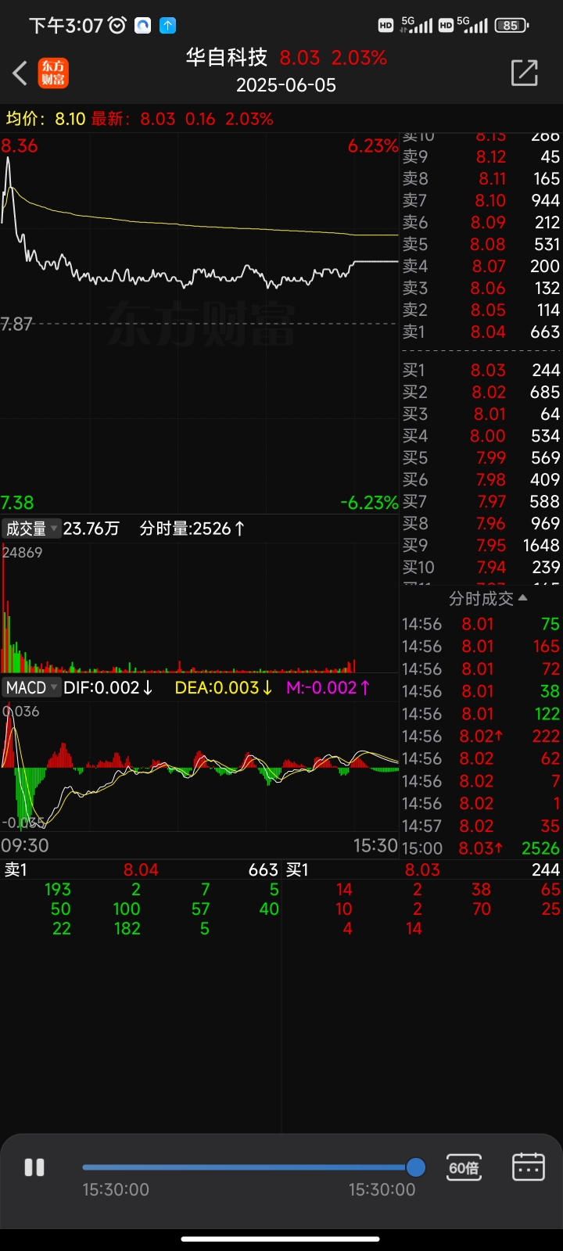
Task: Select the 买4 row at 8.00
Action: point(481,436)
